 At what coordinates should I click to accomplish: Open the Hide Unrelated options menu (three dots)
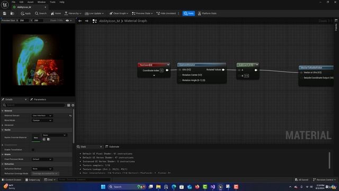tap(179, 13)
